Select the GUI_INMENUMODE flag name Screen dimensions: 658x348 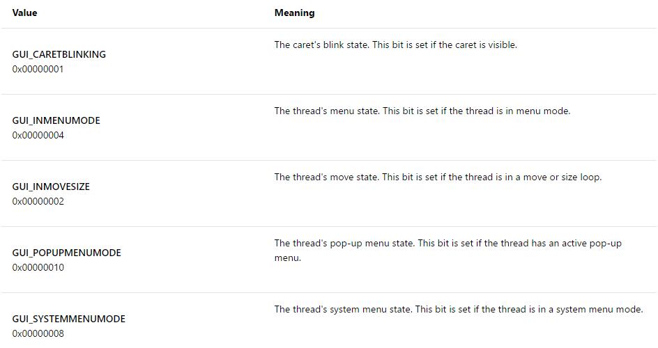[56, 120]
